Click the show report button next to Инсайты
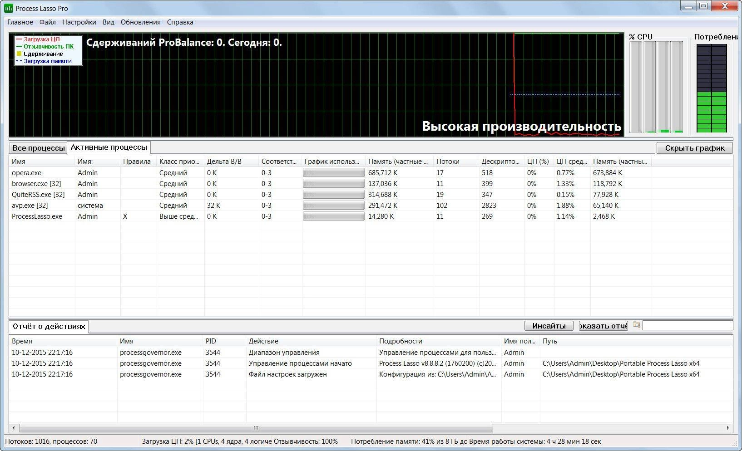The height and width of the screenshot is (451, 742). pyautogui.click(x=603, y=326)
